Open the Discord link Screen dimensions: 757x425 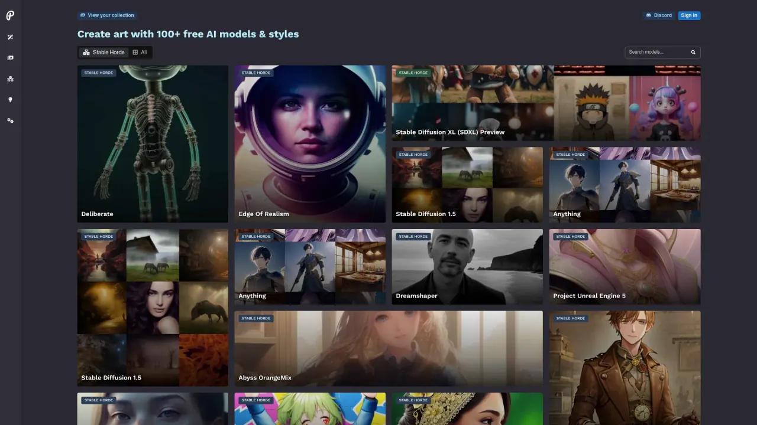[x=659, y=15]
